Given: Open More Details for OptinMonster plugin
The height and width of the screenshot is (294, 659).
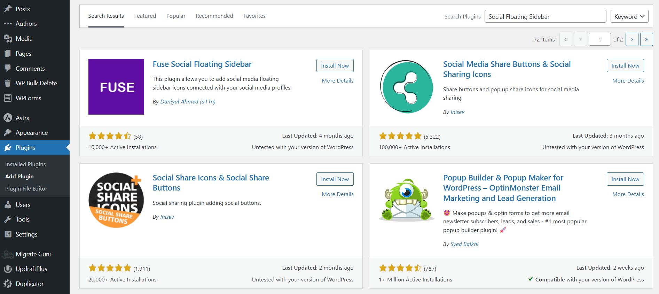Looking at the screenshot, I should (628, 194).
